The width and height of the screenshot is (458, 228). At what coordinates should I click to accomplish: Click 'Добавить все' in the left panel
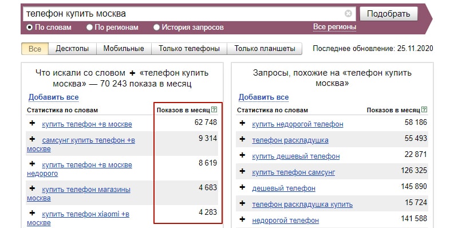(53, 97)
